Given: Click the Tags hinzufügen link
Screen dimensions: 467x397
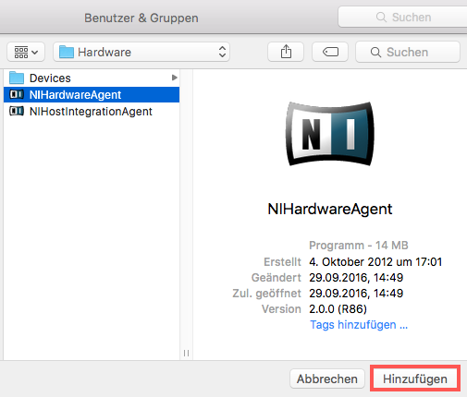Looking at the screenshot, I should click(x=359, y=325).
